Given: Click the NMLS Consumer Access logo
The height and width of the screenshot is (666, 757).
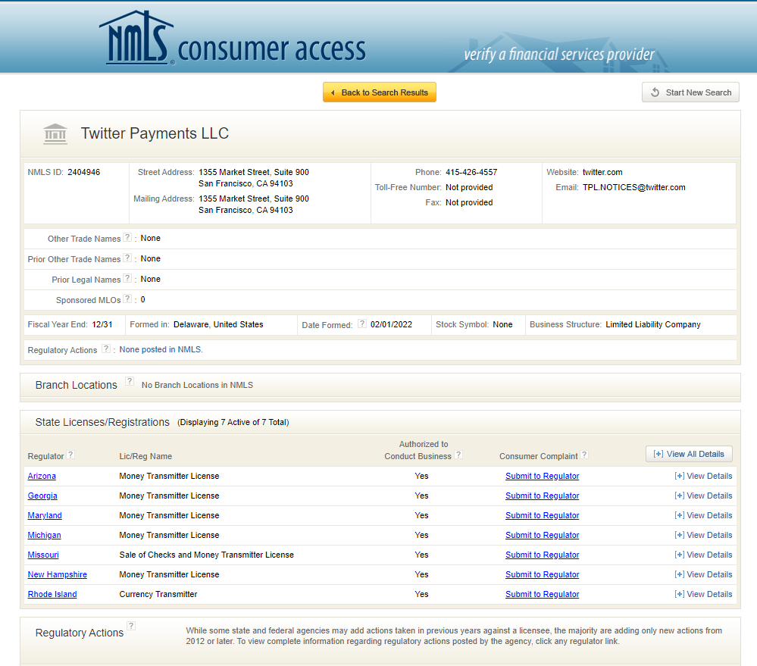Looking at the screenshot, I should pos(232,38).
